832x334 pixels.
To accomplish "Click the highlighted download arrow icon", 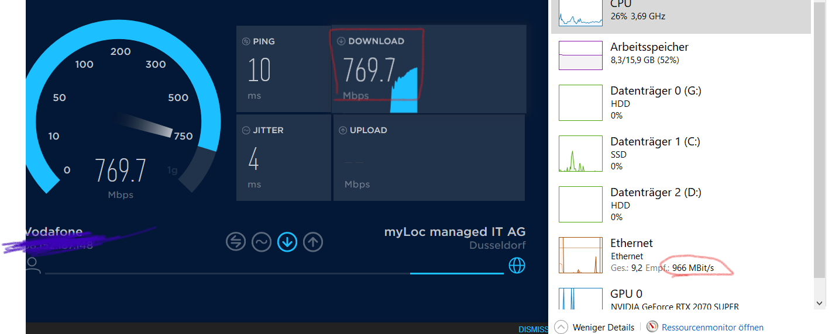I will [287, 242].
